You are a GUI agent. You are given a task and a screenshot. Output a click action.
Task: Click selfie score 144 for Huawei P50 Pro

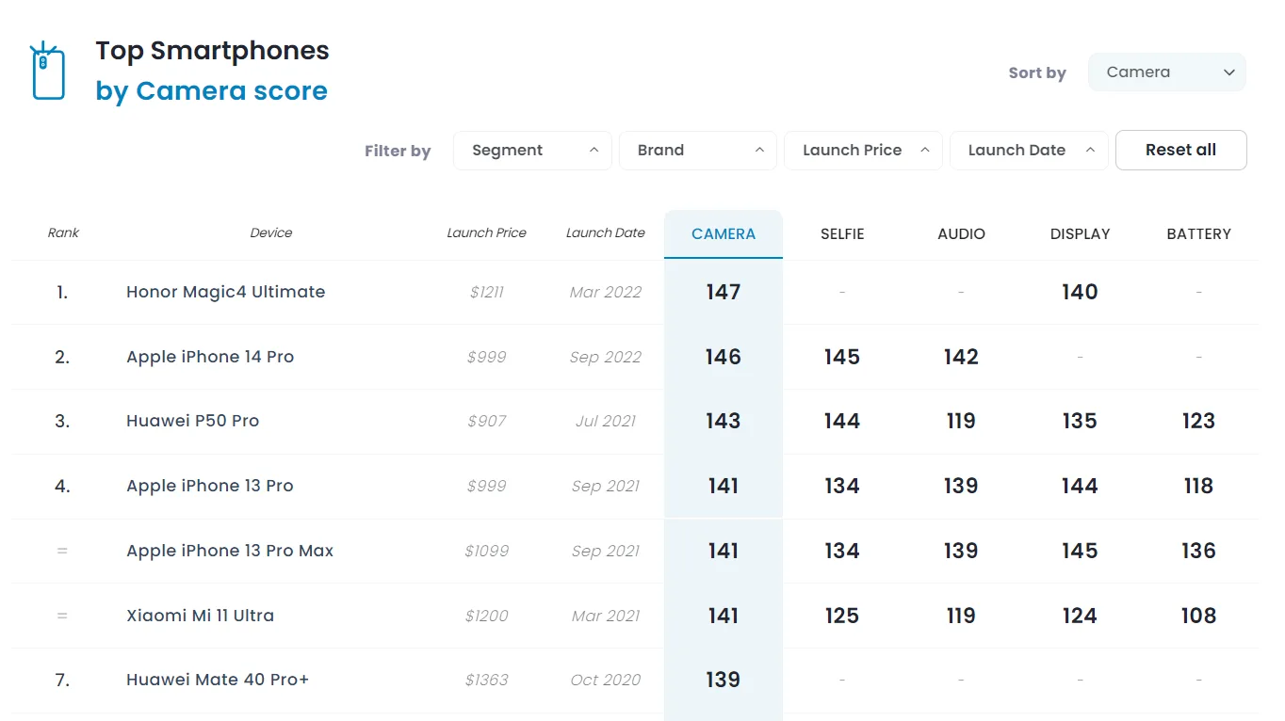(x=842, y=421)
